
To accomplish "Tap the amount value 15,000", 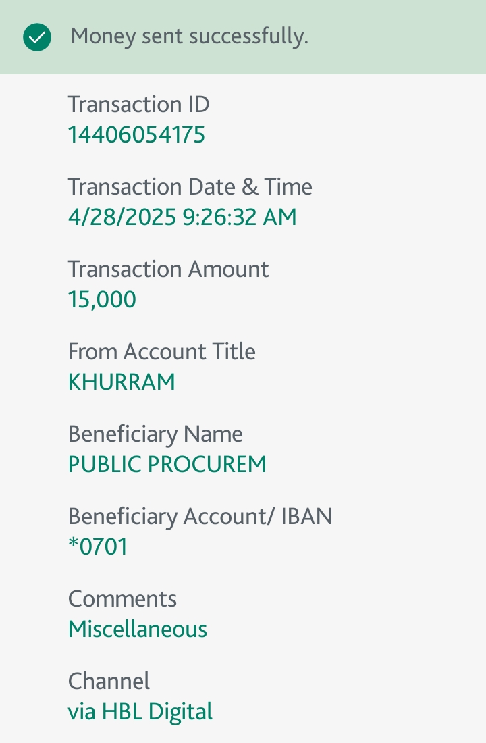I will tap(103, 299).
